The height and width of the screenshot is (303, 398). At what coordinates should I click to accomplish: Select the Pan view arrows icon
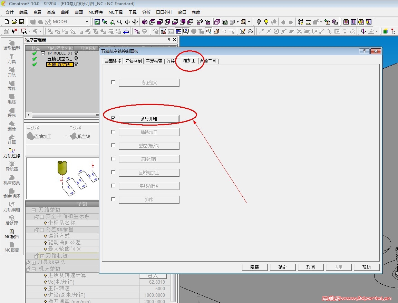[127, 22]
